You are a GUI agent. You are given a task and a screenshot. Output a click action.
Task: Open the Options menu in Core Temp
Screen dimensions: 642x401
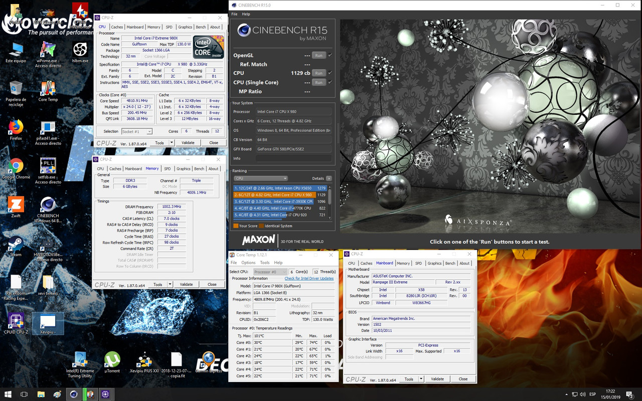248,263
